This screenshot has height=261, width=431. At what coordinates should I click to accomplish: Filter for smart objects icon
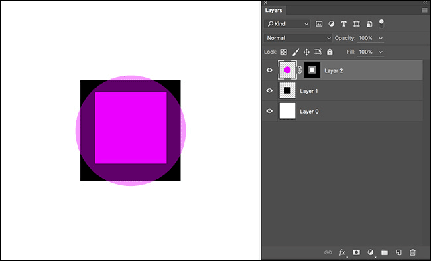[x=369, y=24]
